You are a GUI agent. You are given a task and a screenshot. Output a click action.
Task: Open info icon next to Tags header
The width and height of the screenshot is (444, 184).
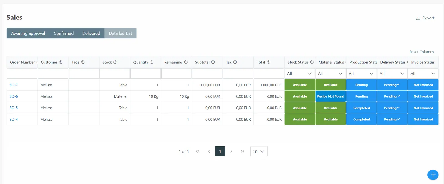tap(83, 62)
